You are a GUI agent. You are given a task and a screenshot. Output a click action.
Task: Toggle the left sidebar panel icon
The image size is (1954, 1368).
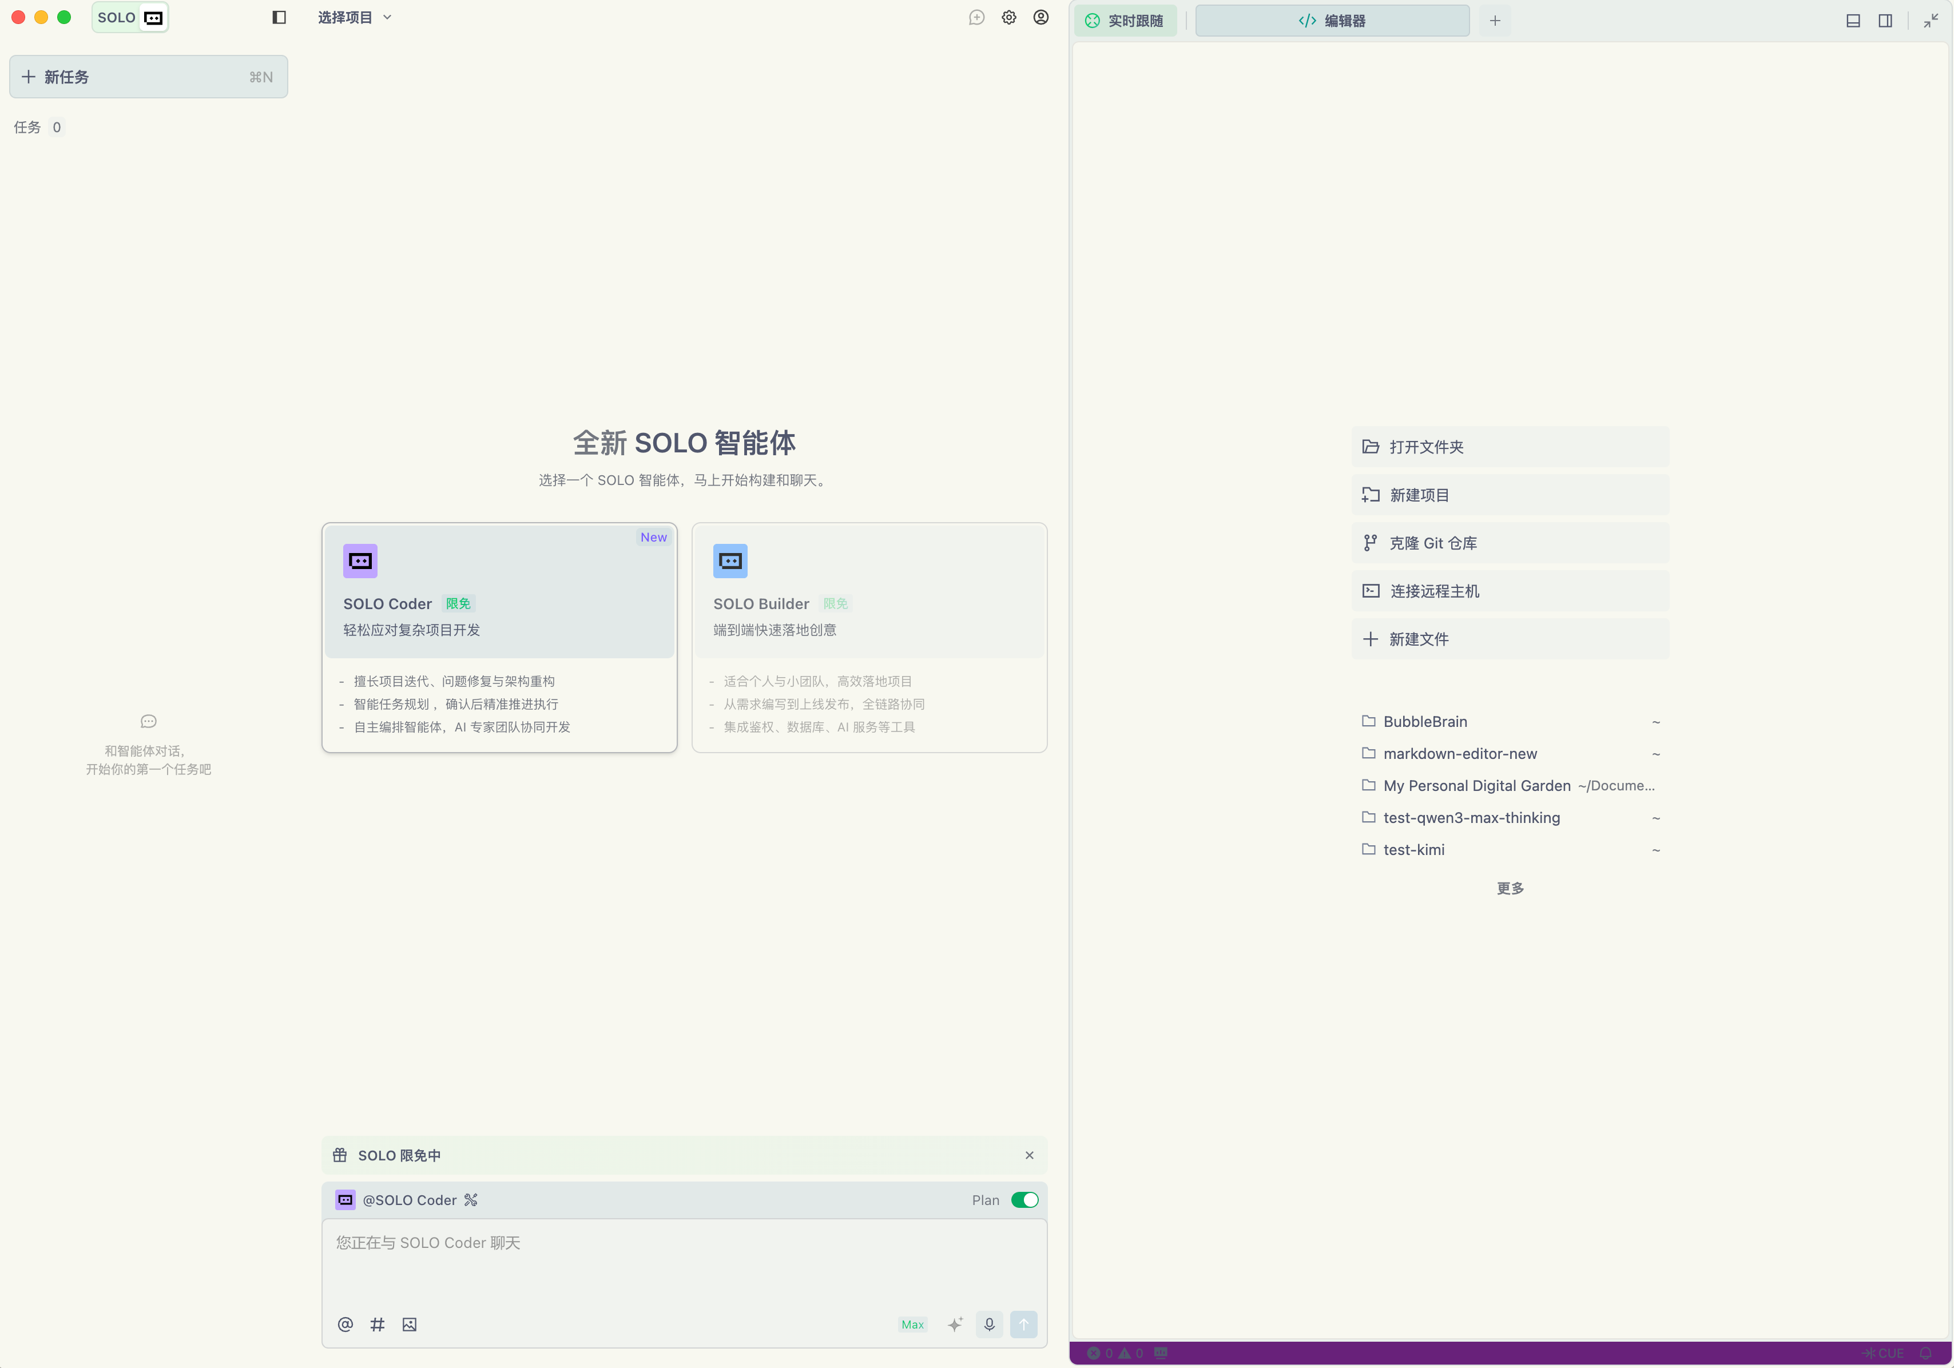[x=279, y=17]
